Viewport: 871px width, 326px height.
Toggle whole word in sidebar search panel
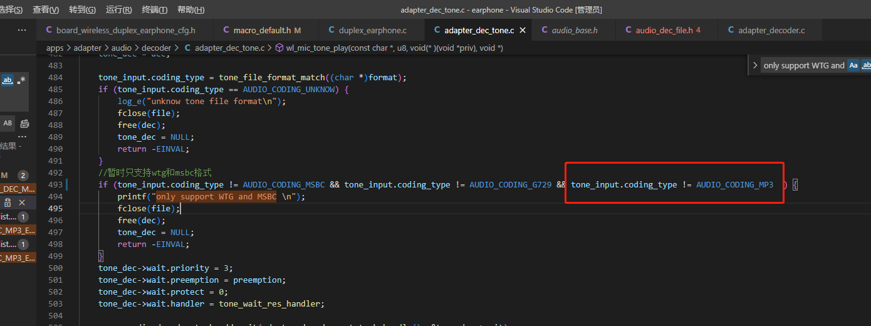(8, 80)
